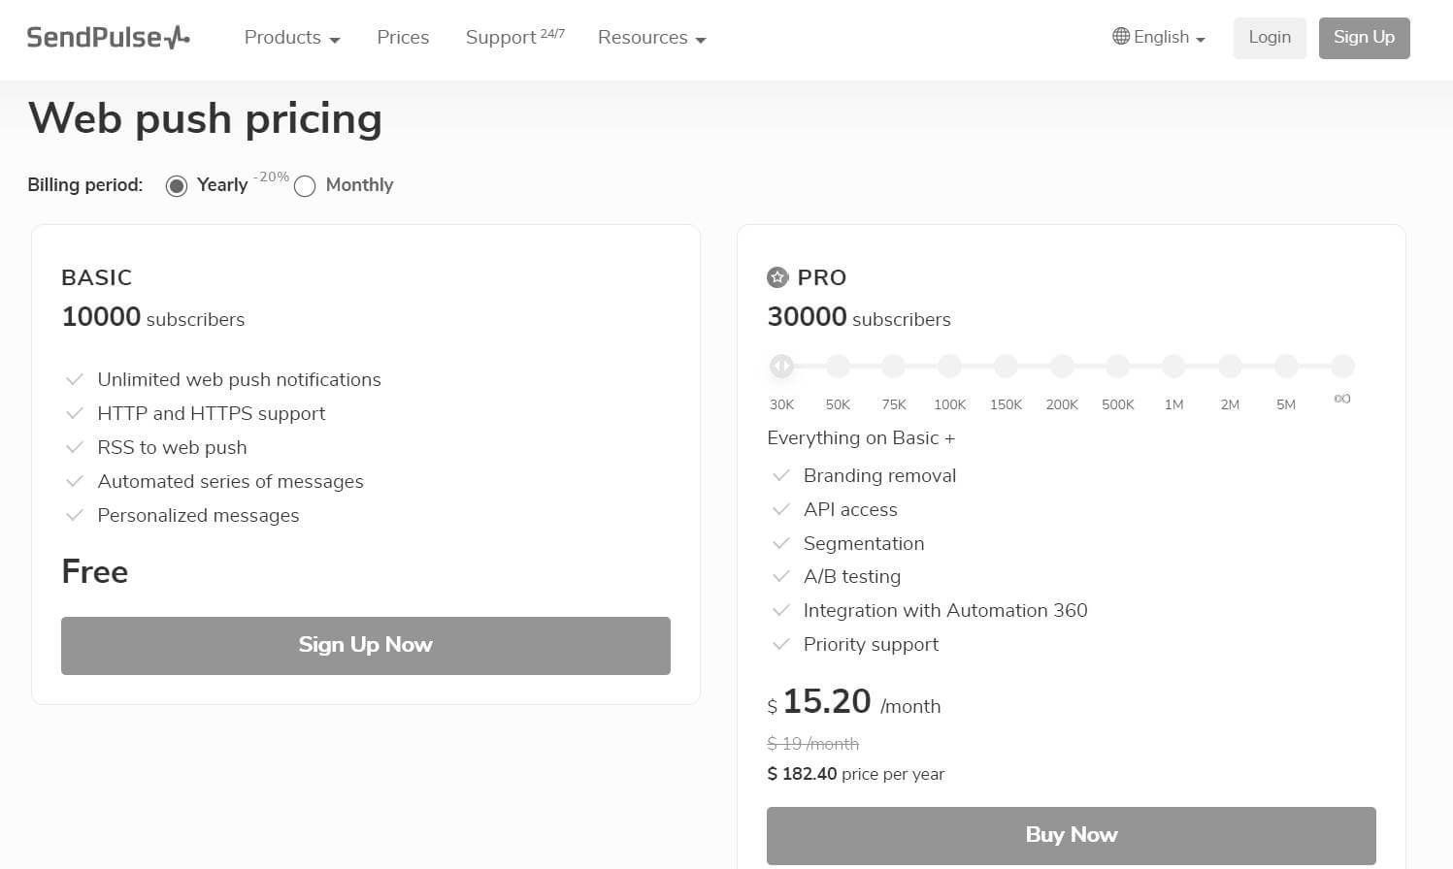The height and width of the screenshot is (869, 1453).
Task: Click the Web push pricing heading
Action: (x=206, y=118)
